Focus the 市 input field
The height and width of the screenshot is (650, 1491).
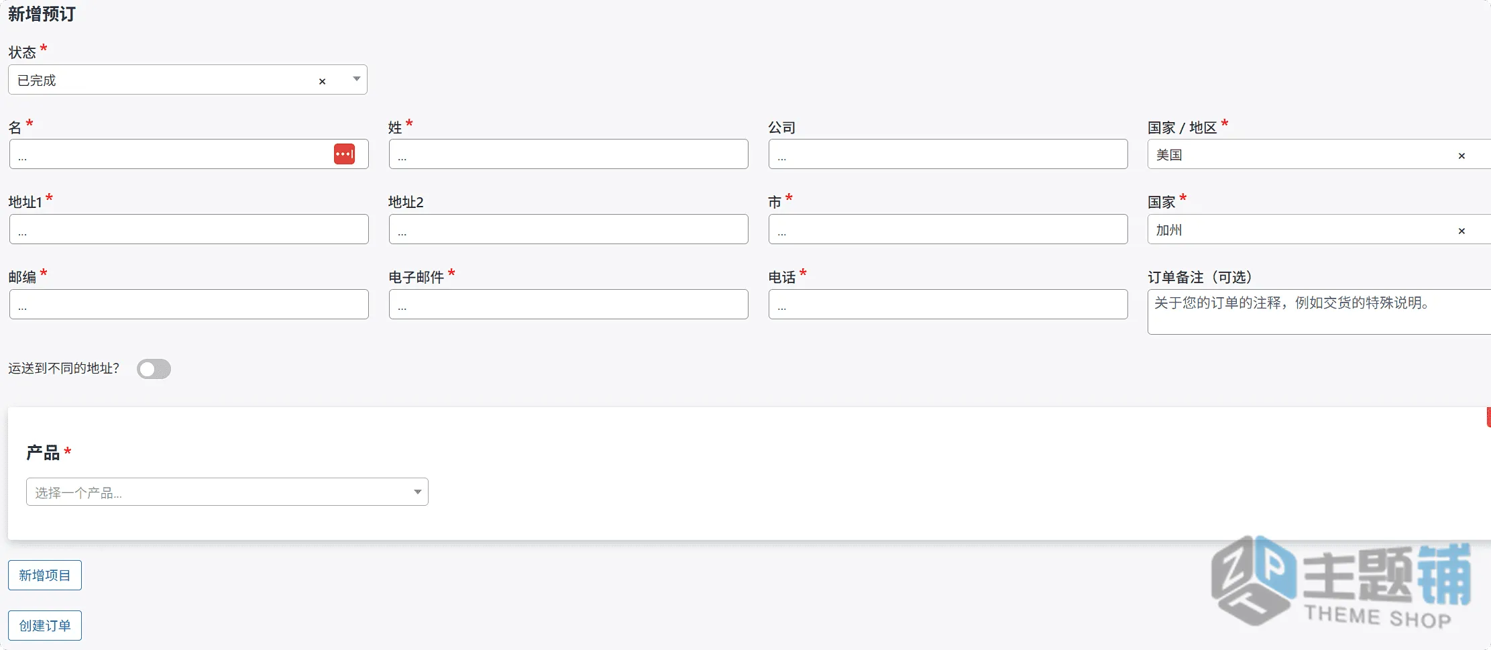point(948,229)
